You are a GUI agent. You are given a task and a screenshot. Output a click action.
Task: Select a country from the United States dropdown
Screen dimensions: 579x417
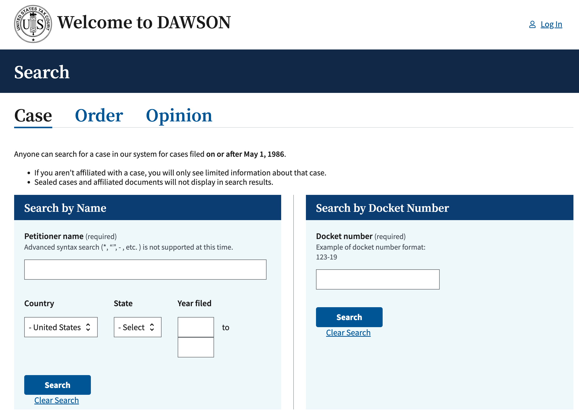coord(61,327)
